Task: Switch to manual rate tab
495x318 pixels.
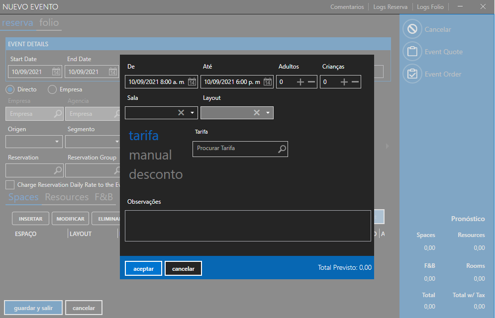Action: 150,155
